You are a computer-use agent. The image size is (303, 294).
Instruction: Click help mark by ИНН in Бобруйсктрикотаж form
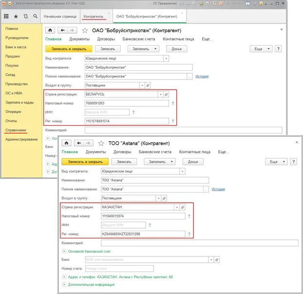tap(133, 112)
